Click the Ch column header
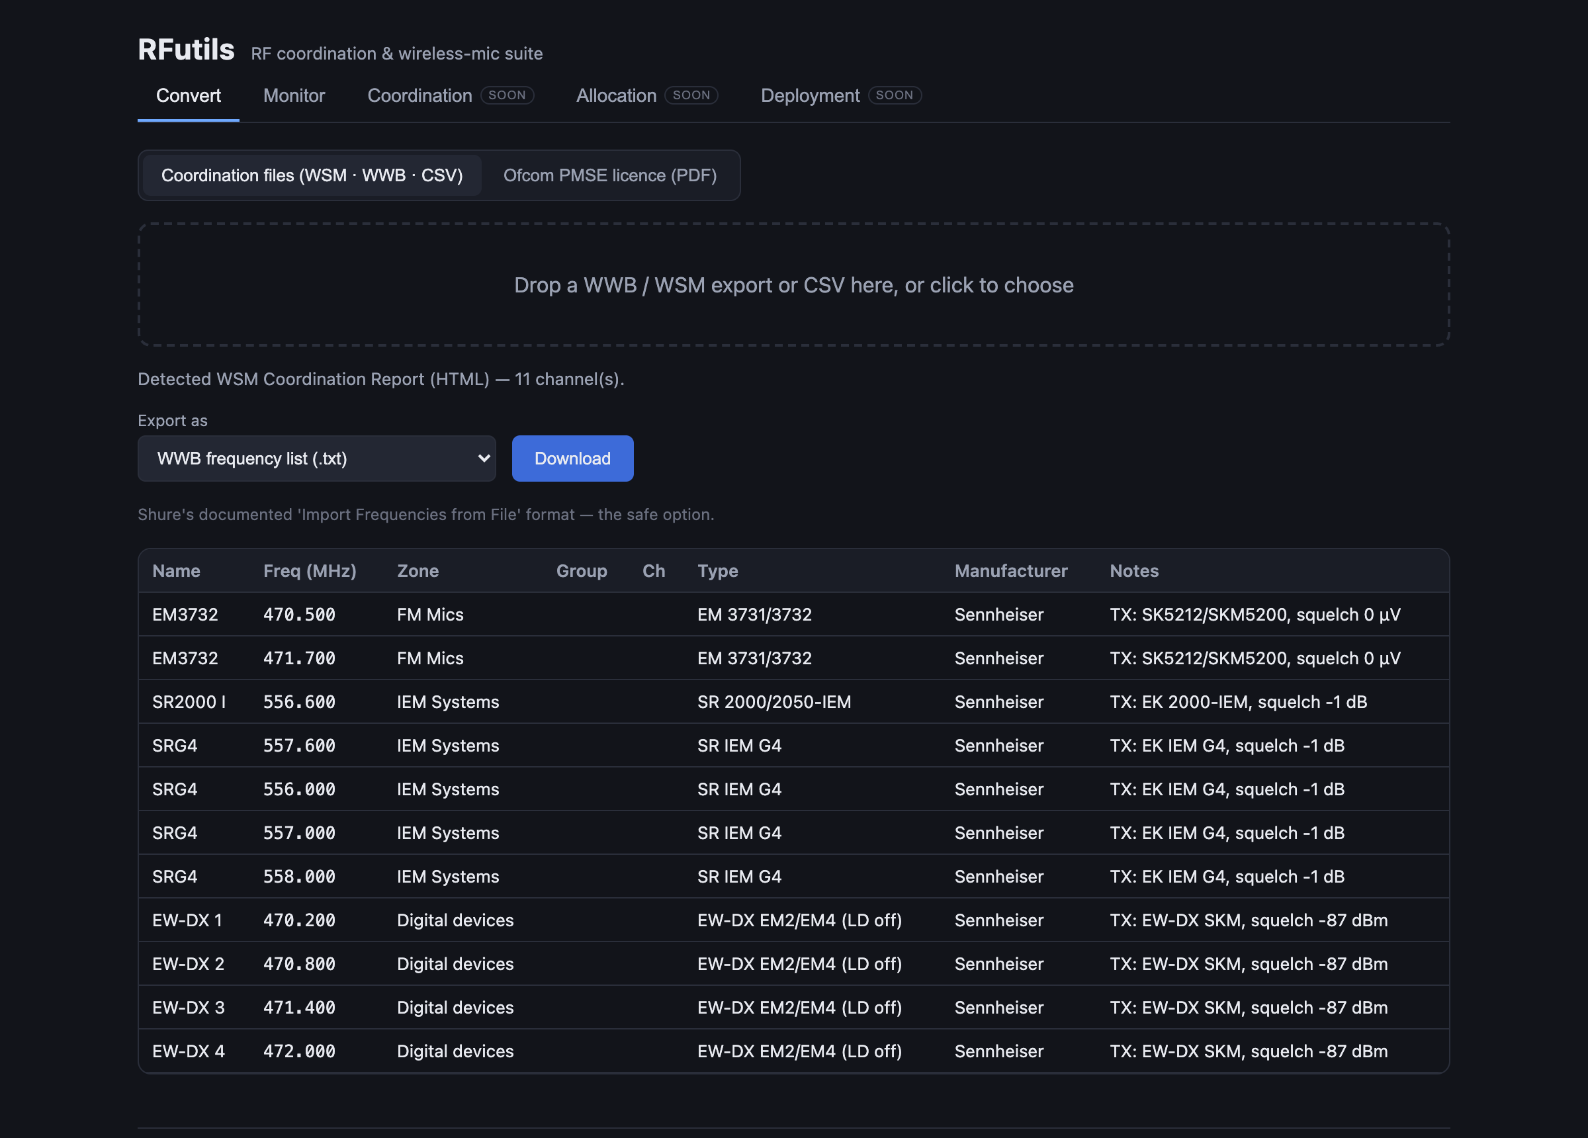This screenshot has height=1138, width=1588. [654, 571]
